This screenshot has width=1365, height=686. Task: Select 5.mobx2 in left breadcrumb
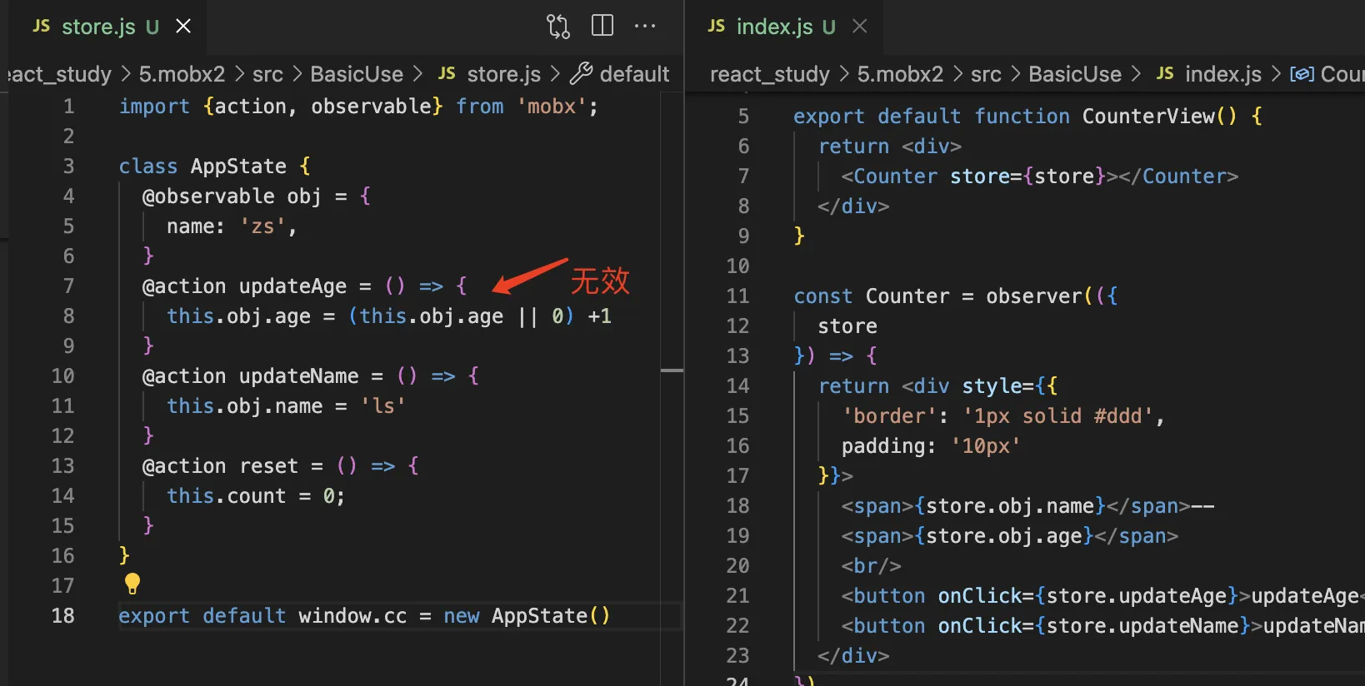[x=182, y=74]
